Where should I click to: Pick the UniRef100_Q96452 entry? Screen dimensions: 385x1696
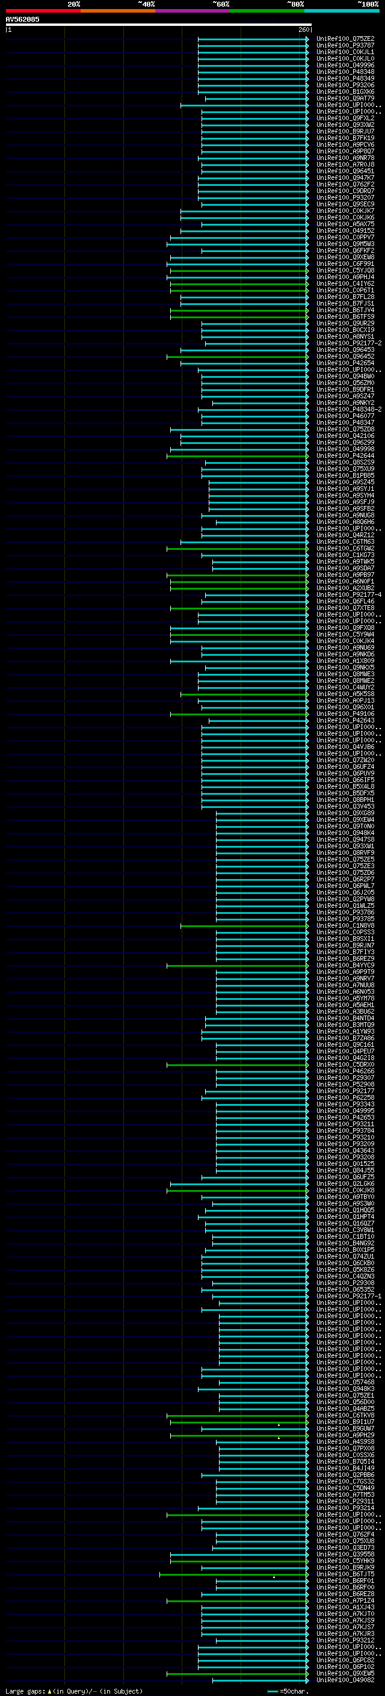coord(345,356)
